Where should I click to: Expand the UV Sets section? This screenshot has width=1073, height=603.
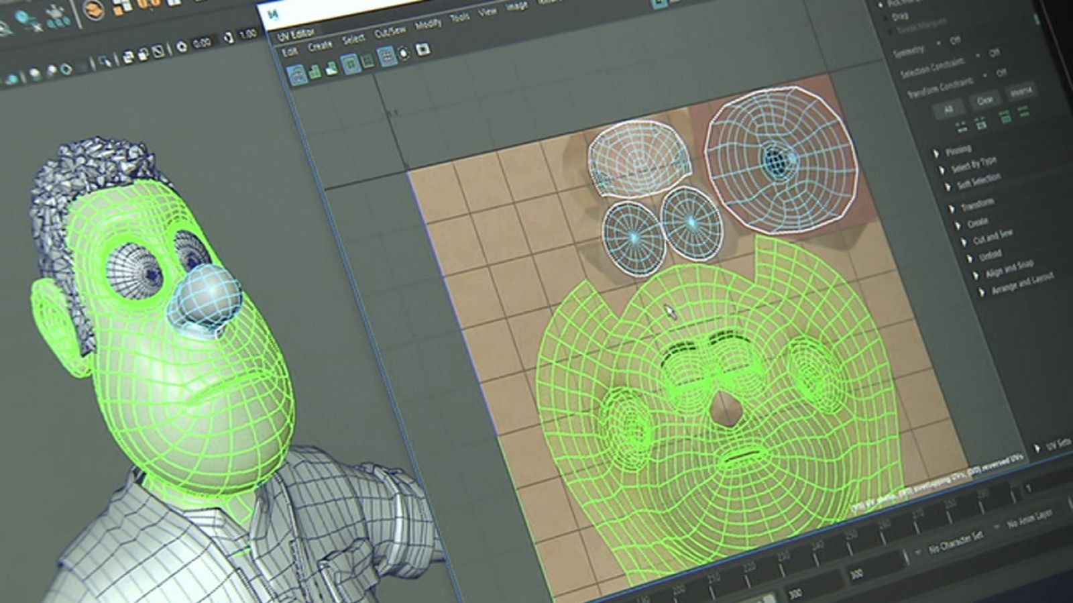[1054, 445]
